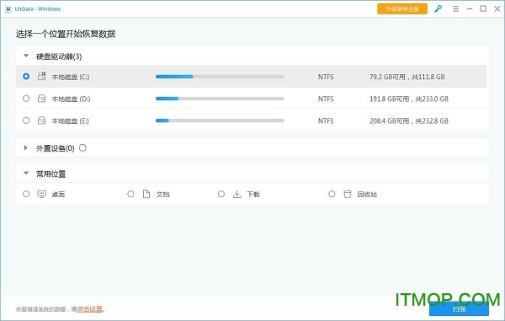Click the local disk (D:) drive icon
Image resolution: width=505 pixels, height=321 pixels.
point(41,99)
